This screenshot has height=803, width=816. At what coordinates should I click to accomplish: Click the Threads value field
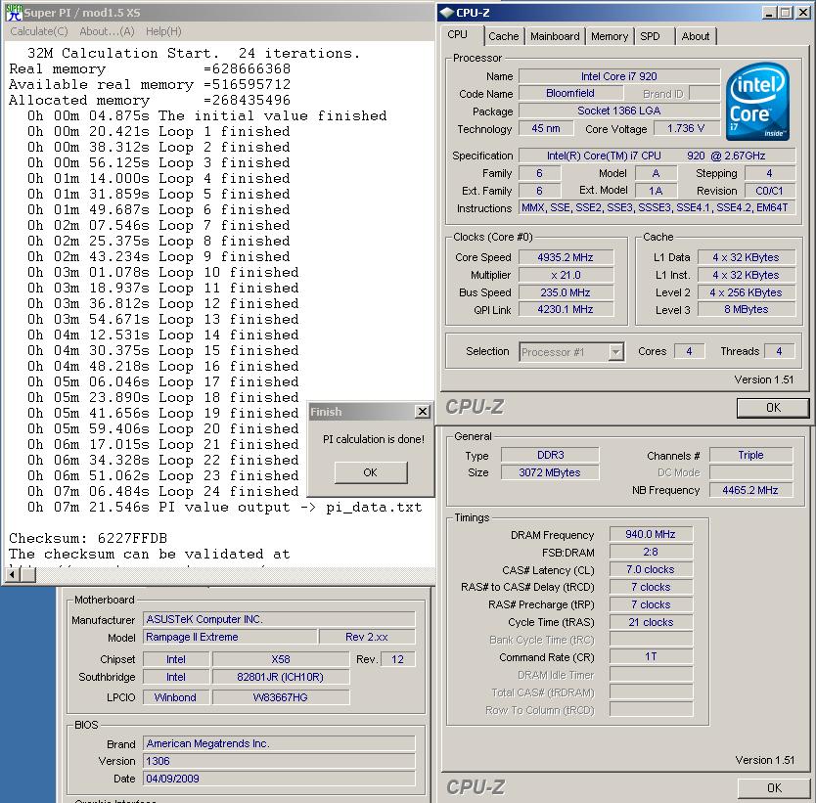click(x=779, y=351)
